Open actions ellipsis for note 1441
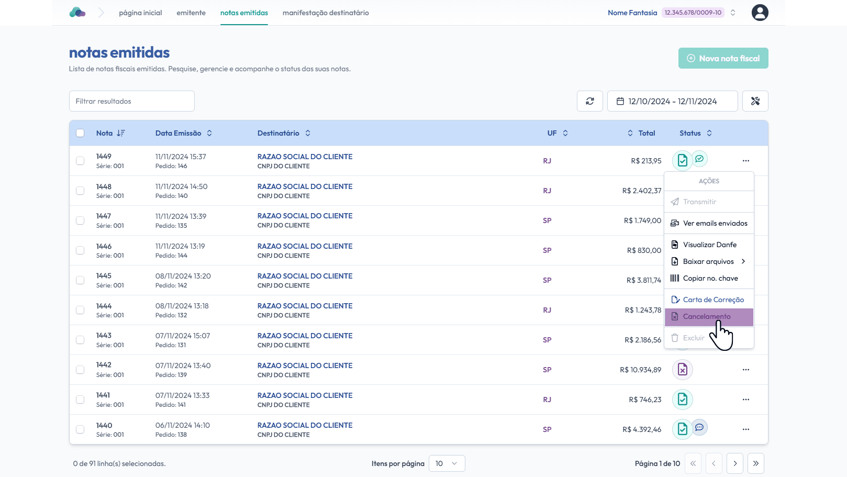The height and width of the screenshot is (477, 847). pyautogui.click(x=745, y=400)
